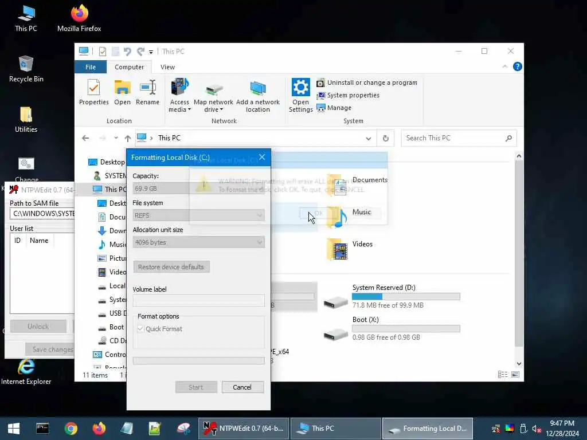Viewport: 587px width, 440px height.
Task: Collapse the ribbon with the chevron
Action: tap(504, 66)
